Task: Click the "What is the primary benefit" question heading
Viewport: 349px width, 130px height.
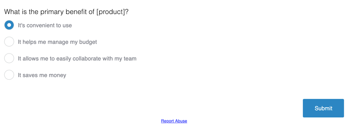Action: (66, 12)
